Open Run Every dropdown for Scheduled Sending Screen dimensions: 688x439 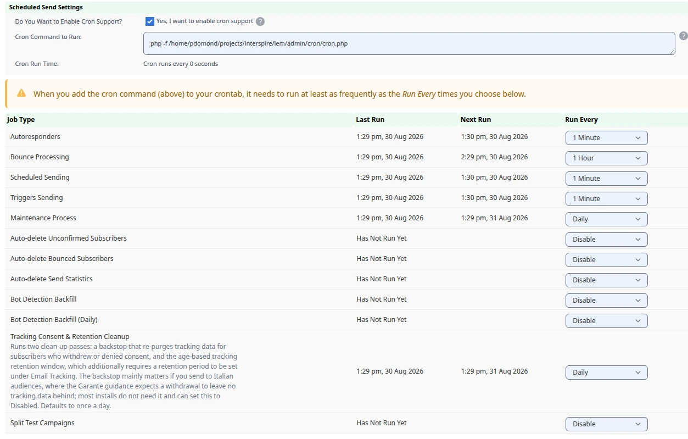click(x=606, y=179)
